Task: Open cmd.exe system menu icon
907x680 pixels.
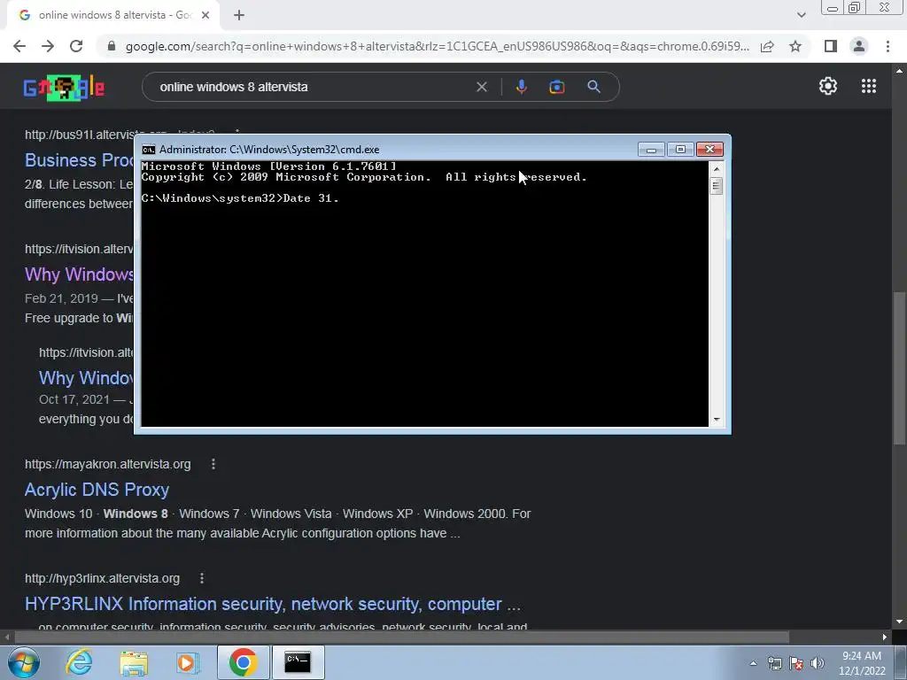Action: coord(149,150)
